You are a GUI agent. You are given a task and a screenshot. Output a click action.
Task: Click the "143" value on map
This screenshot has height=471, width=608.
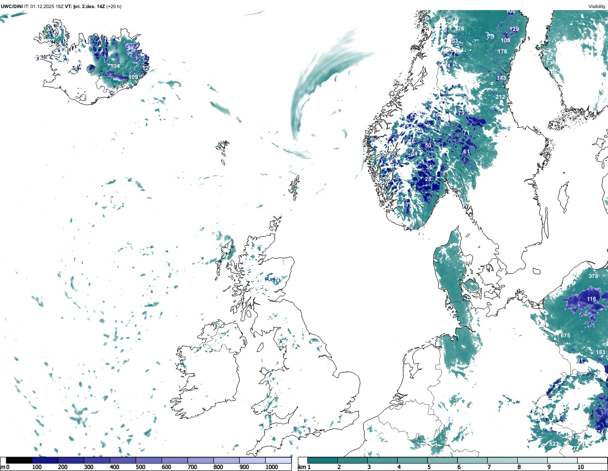point(501,78)
